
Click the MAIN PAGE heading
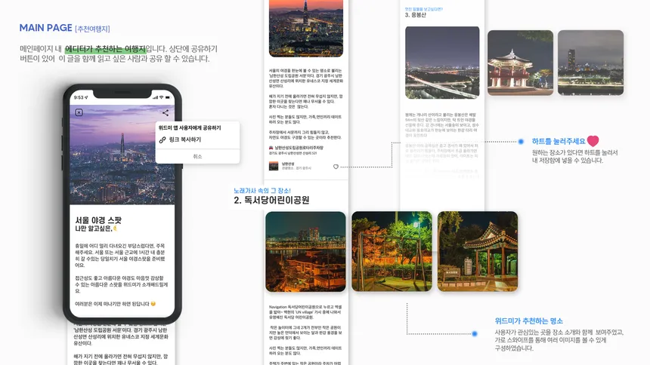[45, 28]
